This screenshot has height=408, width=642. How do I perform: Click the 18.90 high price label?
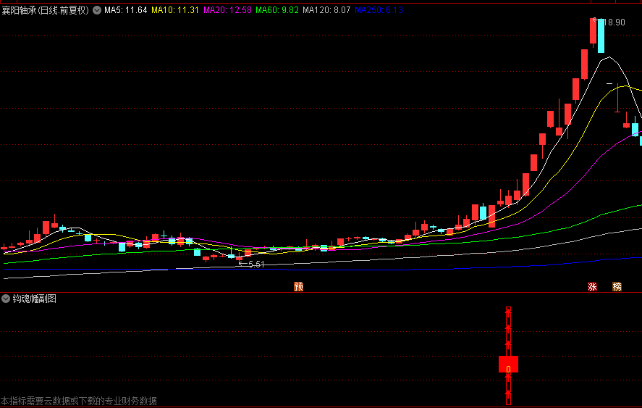coord(614,22)
